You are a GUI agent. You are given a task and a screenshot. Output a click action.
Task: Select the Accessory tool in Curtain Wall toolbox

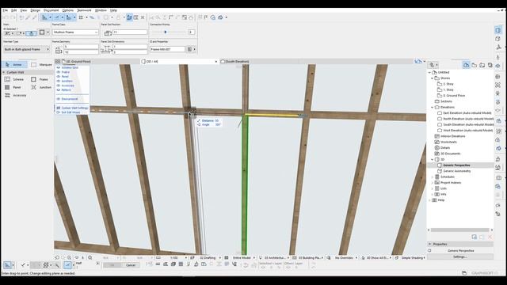point(16,95)
